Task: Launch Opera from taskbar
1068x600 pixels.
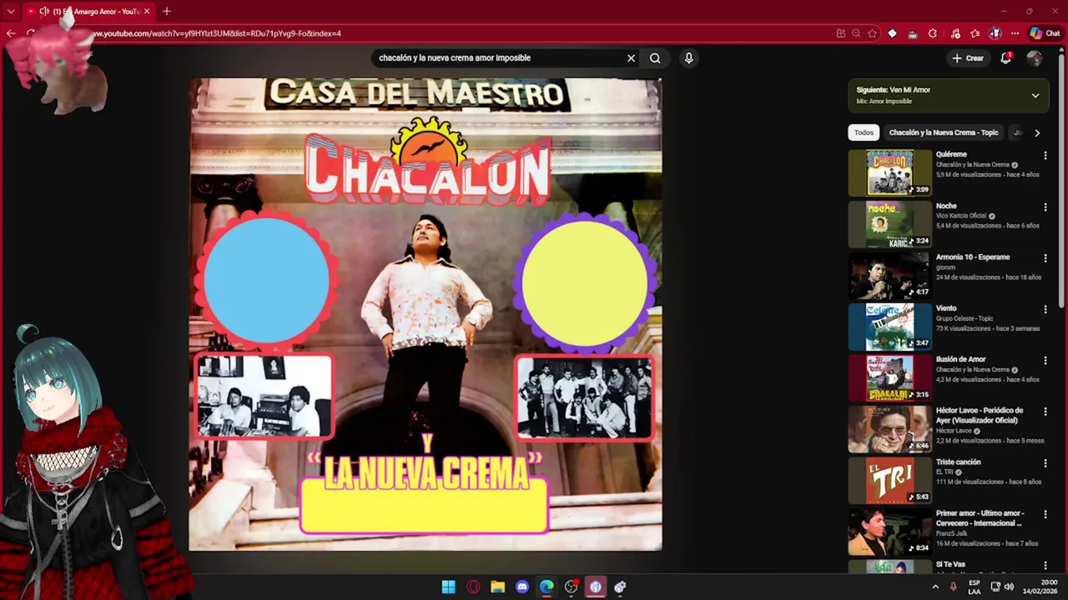Action: pyautogui.click(x=473, y=587)
